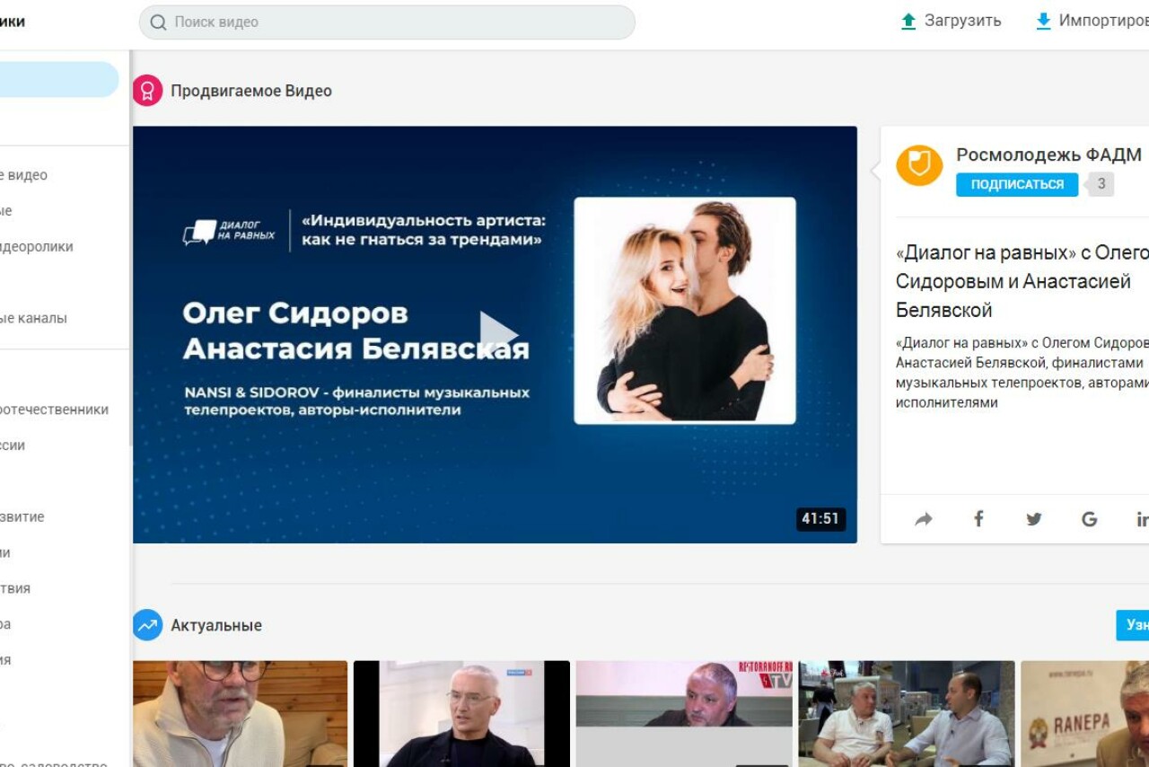Click the green upload arrow icon
This screenshot has width=1149, height=767.
908,22
